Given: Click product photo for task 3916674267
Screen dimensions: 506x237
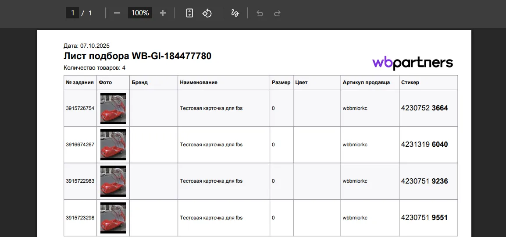Looking at the screenshot, I should point(113,145).
